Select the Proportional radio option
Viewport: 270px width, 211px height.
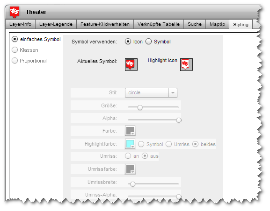[15, 61]
